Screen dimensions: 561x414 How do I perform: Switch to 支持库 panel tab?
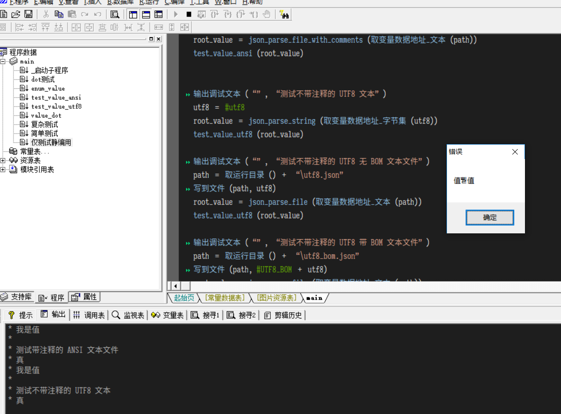pyautogui.click(x=16, y=297)
